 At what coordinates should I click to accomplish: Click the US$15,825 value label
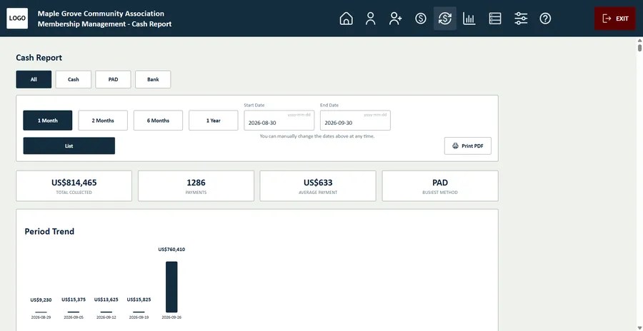pos(139,300)
